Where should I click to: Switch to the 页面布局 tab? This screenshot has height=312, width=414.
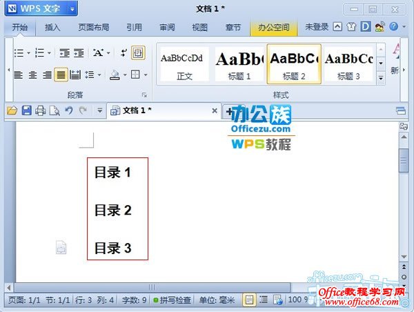click(93, 27)
